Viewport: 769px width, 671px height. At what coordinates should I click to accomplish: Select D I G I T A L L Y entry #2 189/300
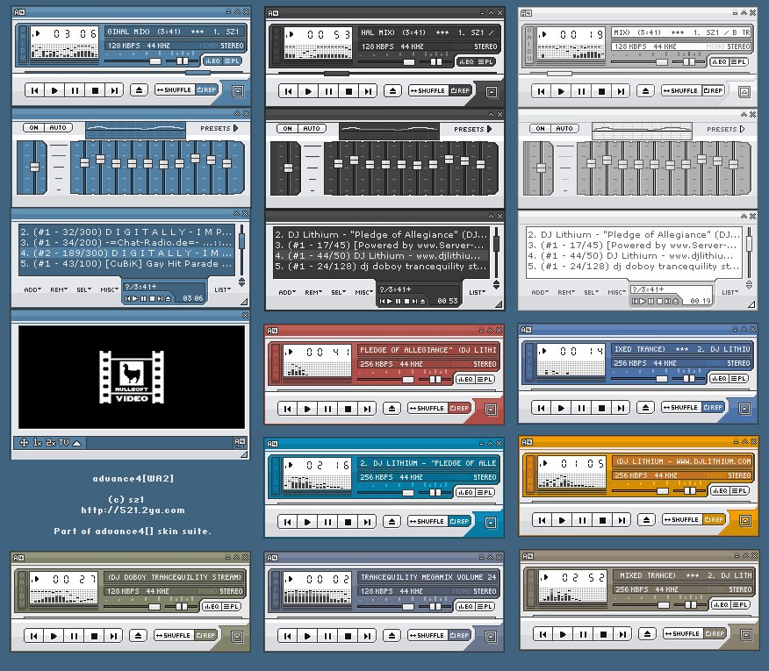[x=126, y=253]
